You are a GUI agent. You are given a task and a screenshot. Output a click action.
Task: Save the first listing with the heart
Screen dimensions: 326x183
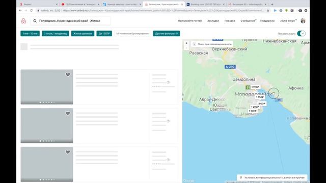pyautogui.click(x=68, y=75)
